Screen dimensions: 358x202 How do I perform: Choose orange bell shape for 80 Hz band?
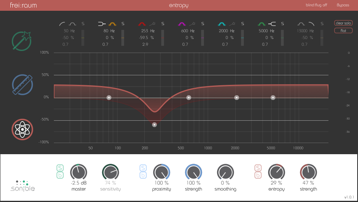pos(112,24)
